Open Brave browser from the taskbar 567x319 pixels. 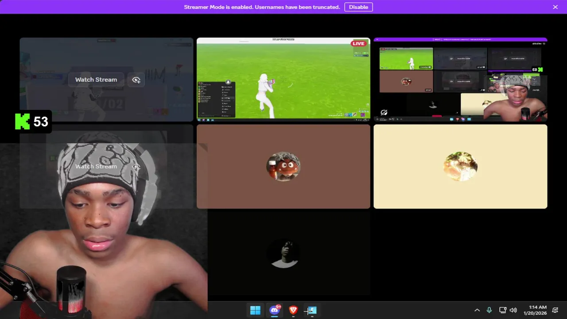click(293, 310)
